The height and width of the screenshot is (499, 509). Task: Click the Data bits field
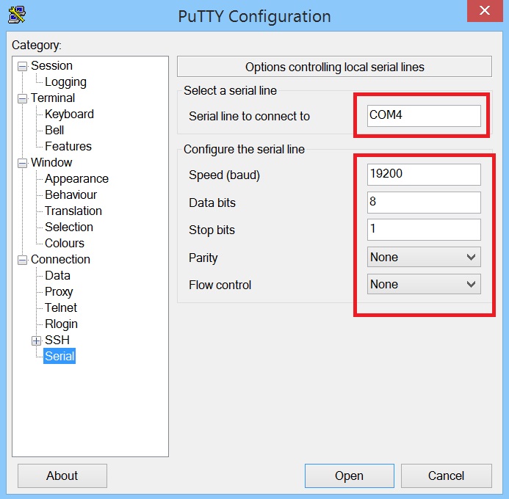(x=424, y=203)
